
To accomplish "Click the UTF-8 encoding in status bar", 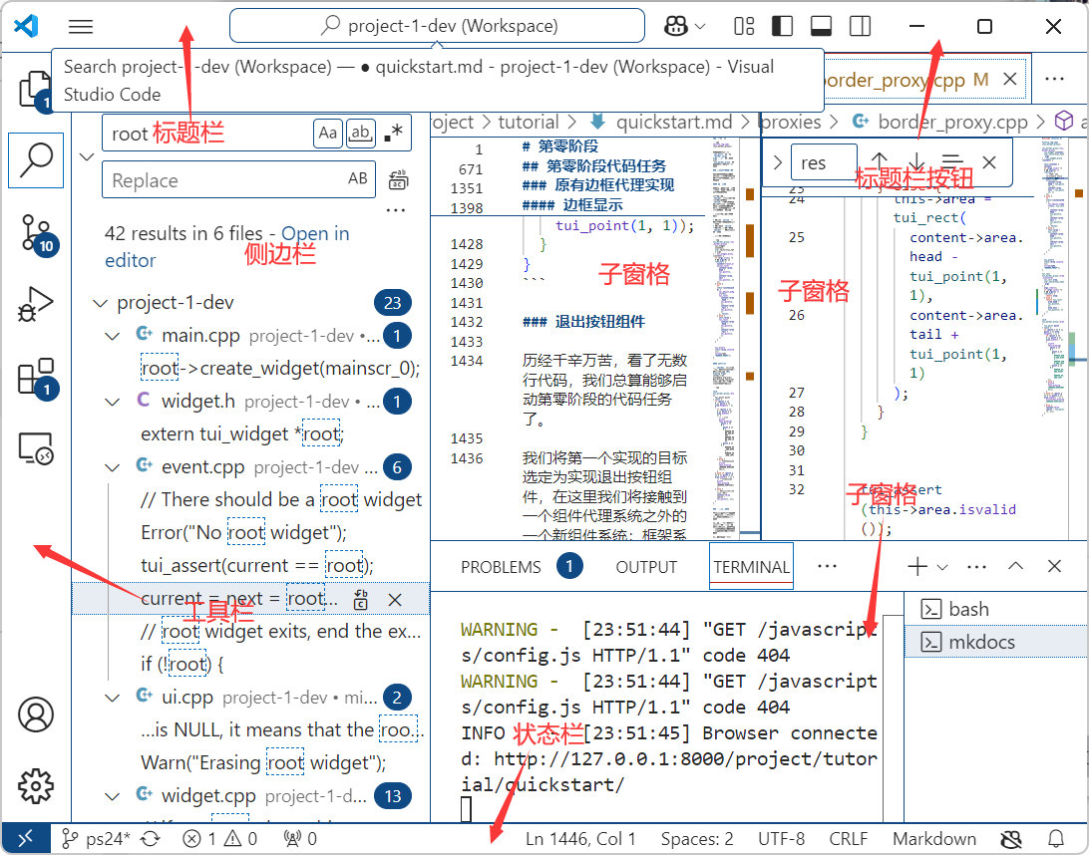I will [x=781, y=839].
